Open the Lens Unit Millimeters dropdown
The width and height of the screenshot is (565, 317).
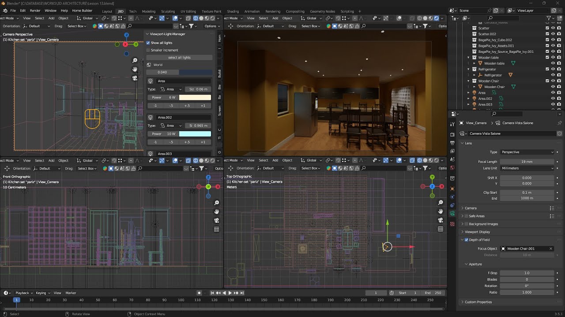click(x=527, y=168)
